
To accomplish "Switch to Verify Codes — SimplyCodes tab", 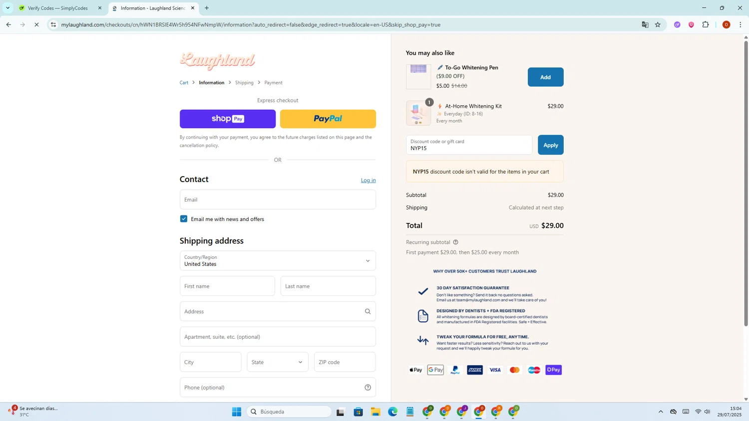I will pyautogui.click(x=57, y=8).
